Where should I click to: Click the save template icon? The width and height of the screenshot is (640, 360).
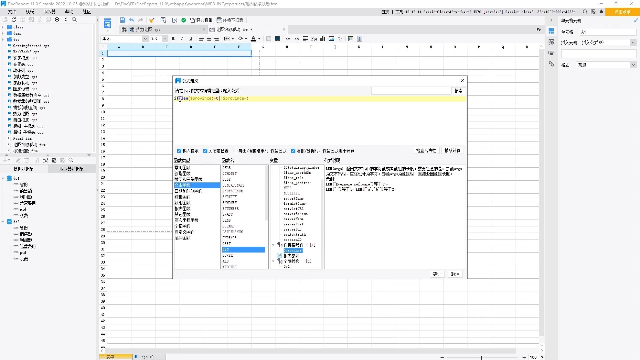coord(122,20)
